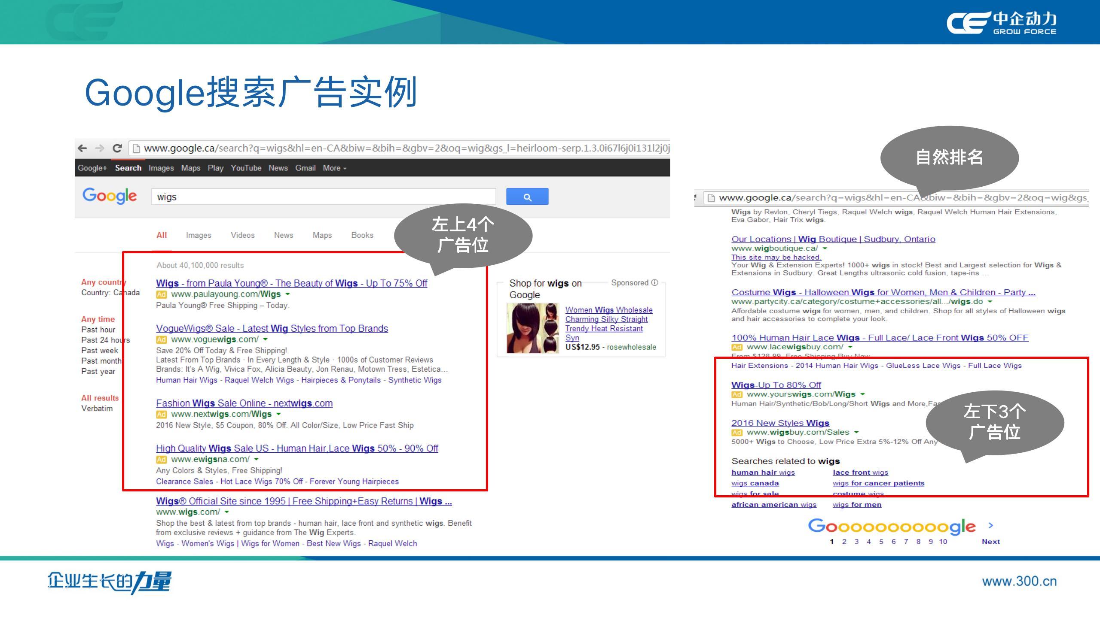Click the Ad badge for voguewigs.com
1100x618 pixels.
point(161,339)
